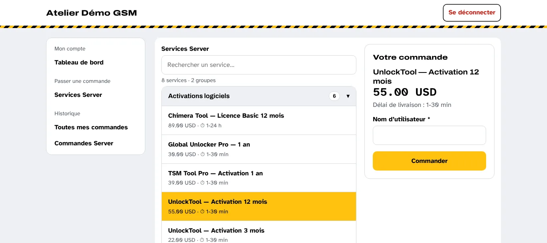Screen dimensions: 547x243
Task: Click the Délai de livraison : 1-30 min text
Action: click(x=412, y=105)
